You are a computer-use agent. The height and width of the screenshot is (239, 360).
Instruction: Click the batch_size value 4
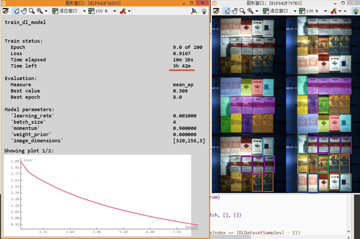175,122
